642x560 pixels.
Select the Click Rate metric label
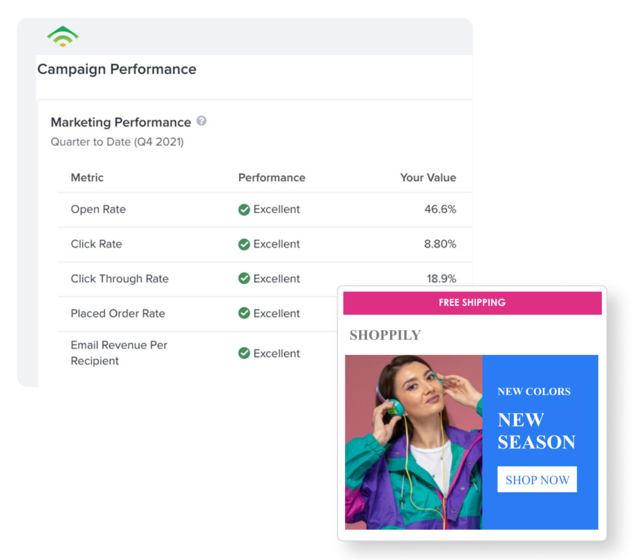tap(96, 244)
